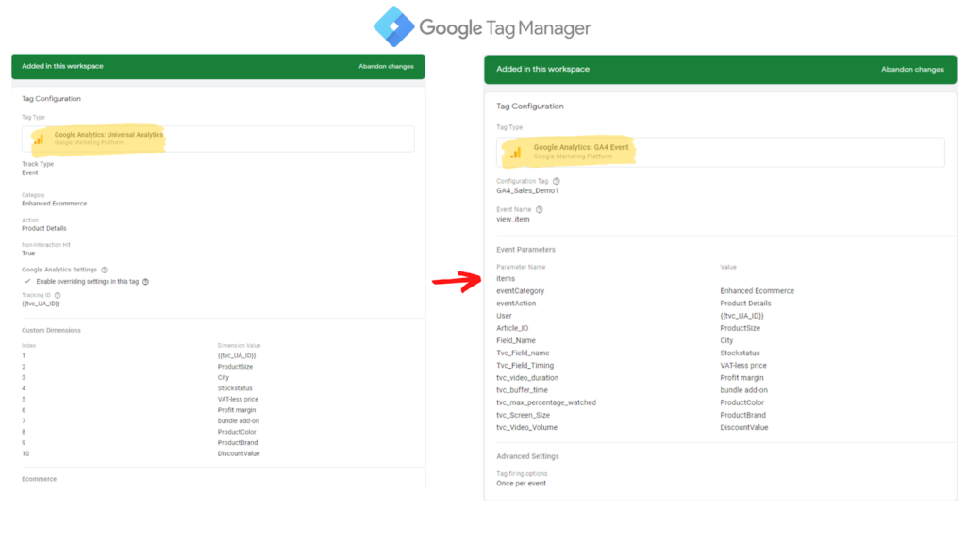Click Profit margin value in GA4 parameters
966x542 pixels.
pos(741,378)
